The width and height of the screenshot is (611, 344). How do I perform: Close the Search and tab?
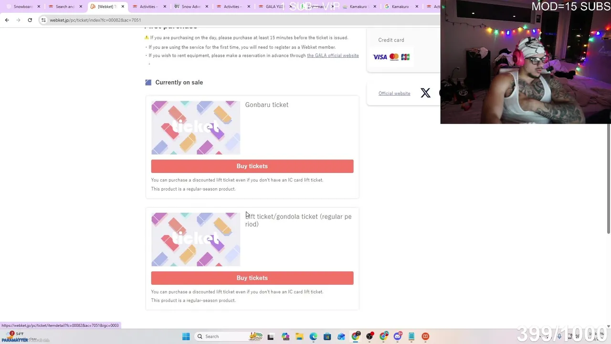pyautogui.click(x=81, y=7)
